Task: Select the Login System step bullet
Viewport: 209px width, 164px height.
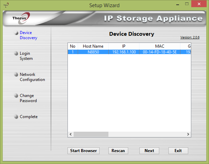Action: point(16,53)
